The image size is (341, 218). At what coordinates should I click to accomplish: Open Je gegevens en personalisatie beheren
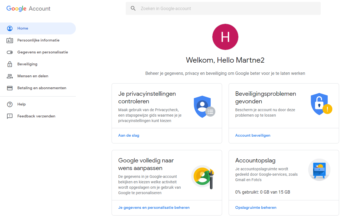(x=154, y=207)
